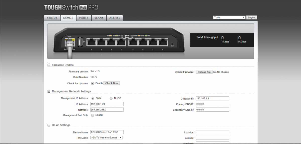Switch to the STATUS tab
Viewport: 301px width, 144px height.
(52, 18)
